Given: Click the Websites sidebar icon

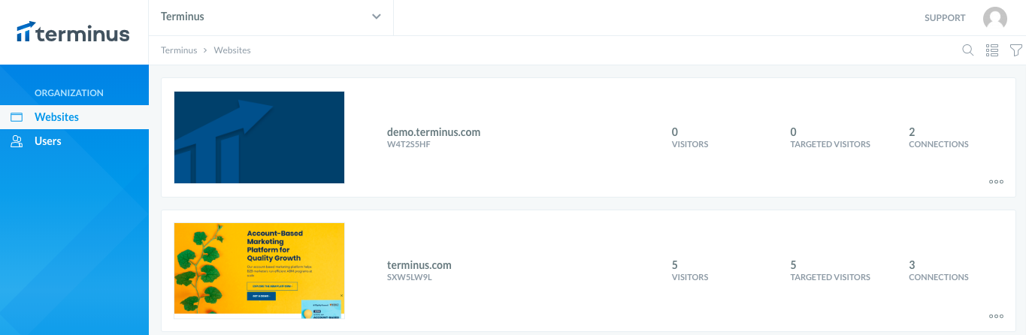Looking at the screenshot, I should tap(17, 117).
